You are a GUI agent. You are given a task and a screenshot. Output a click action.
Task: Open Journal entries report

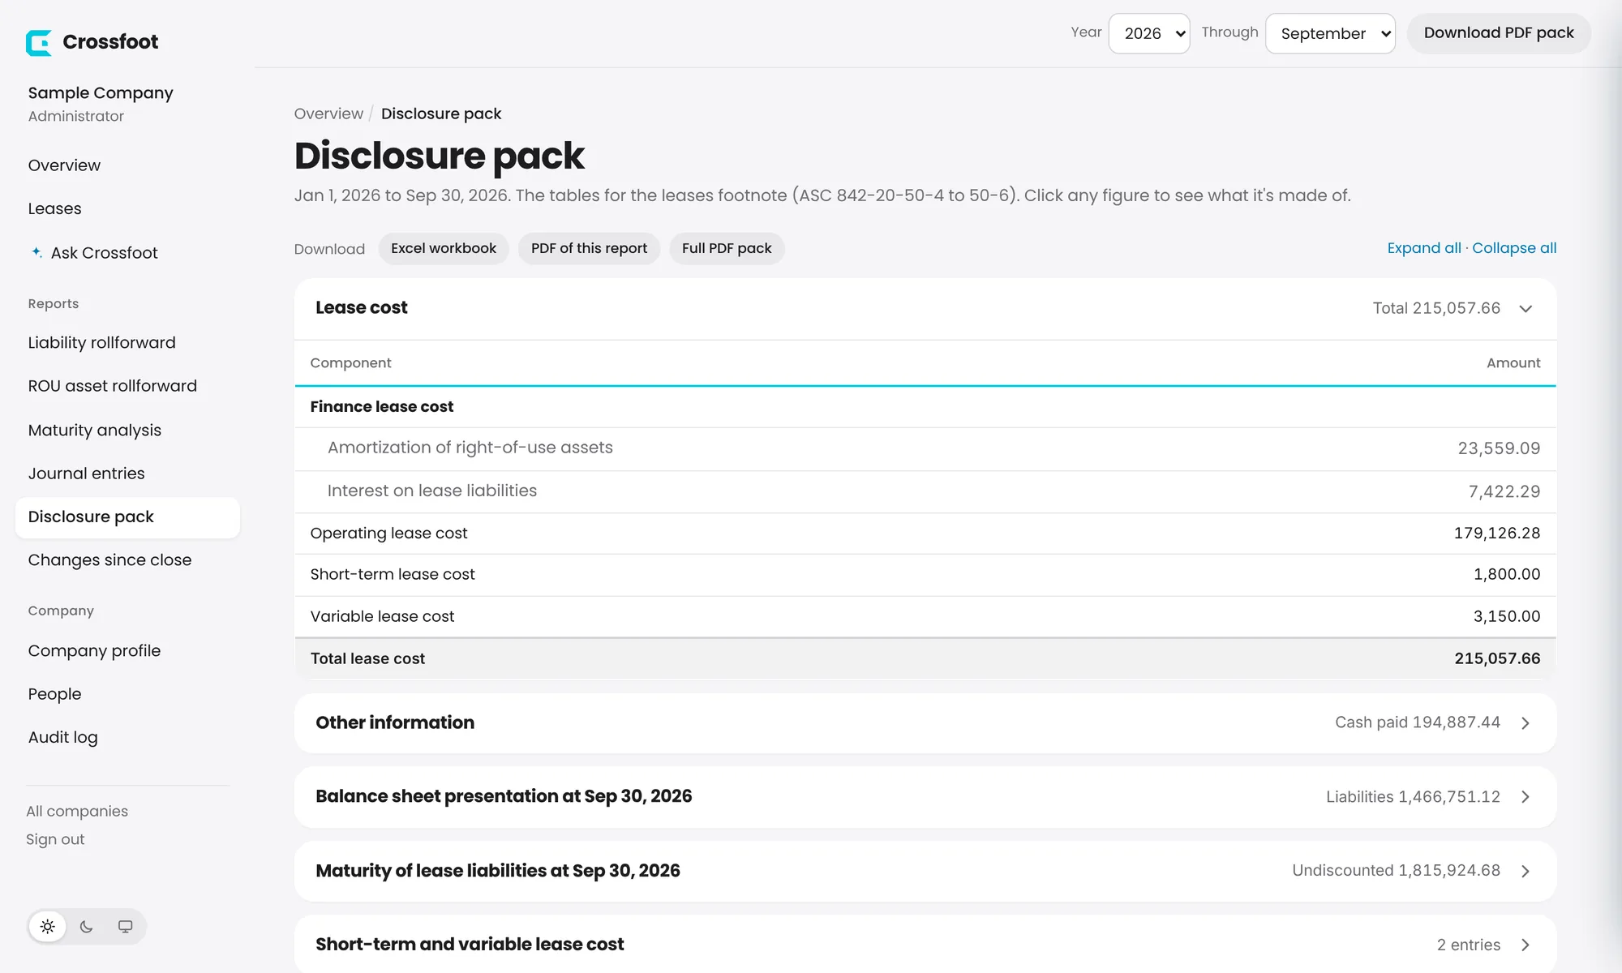pyautogui.click(x=86, y=473)
